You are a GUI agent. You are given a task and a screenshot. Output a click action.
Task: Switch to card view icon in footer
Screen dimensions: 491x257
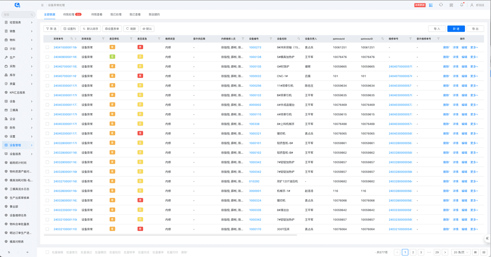click(x=484, y=252)
